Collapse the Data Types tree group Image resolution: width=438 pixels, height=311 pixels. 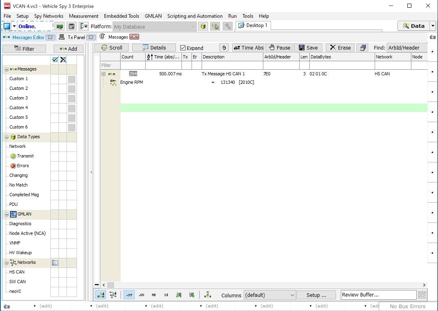point(6,137)
